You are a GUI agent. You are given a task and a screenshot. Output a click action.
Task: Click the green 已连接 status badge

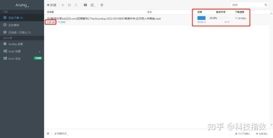coord(38,58)
